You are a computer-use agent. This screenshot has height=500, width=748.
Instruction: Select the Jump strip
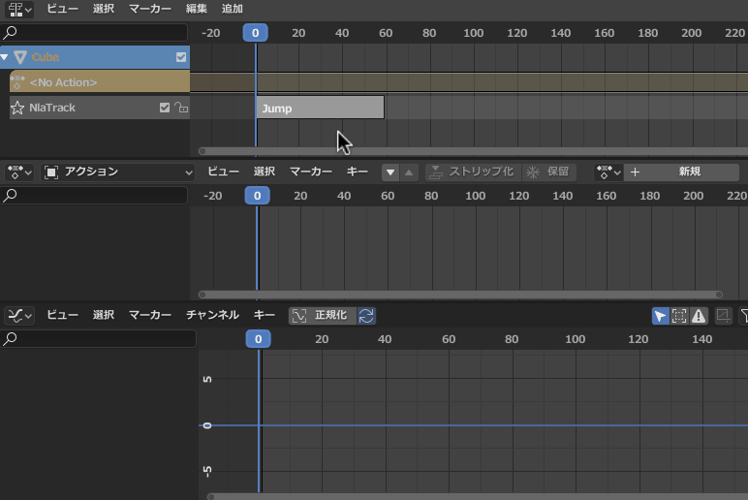click(x=320, y=108)
